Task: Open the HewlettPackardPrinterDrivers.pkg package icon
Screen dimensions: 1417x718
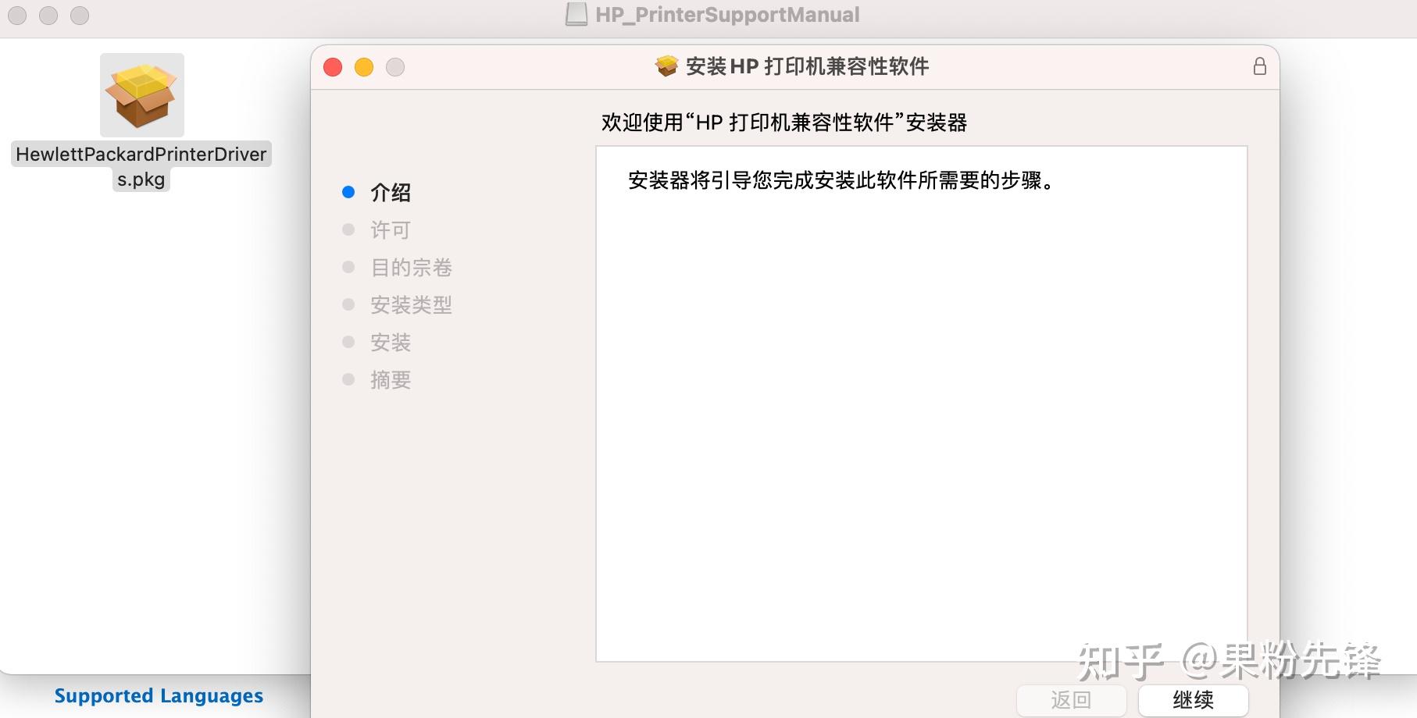Action: tap(141, 94)
